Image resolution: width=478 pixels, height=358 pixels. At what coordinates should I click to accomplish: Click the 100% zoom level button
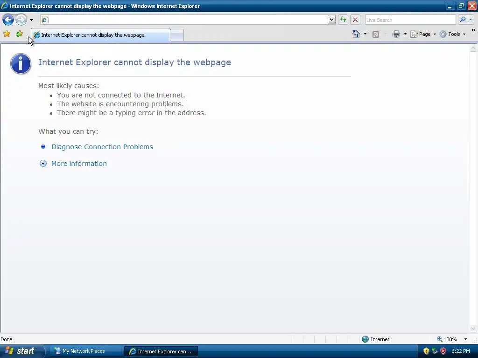click(447, 339)
